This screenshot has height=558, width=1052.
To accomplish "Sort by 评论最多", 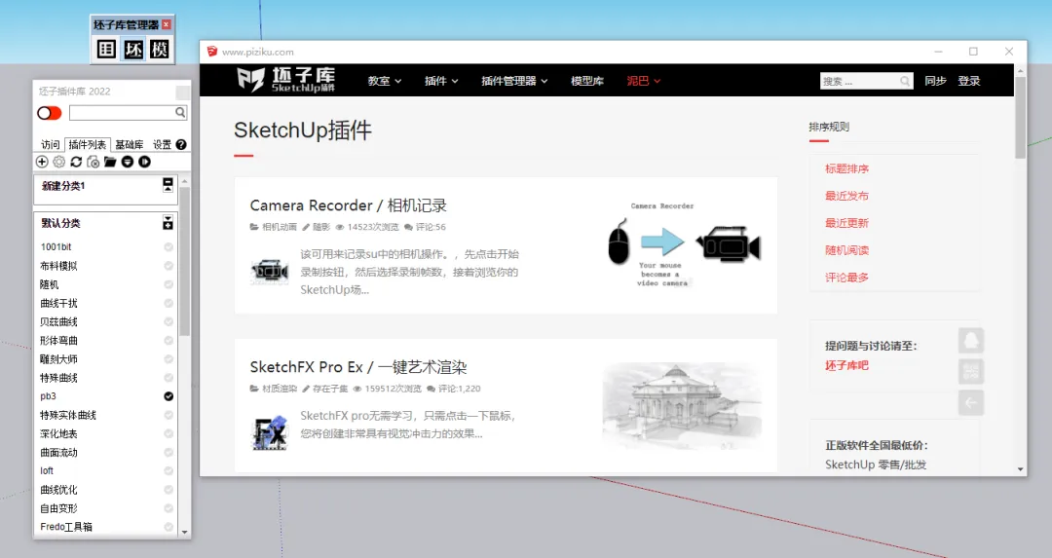I will [846, 278].
